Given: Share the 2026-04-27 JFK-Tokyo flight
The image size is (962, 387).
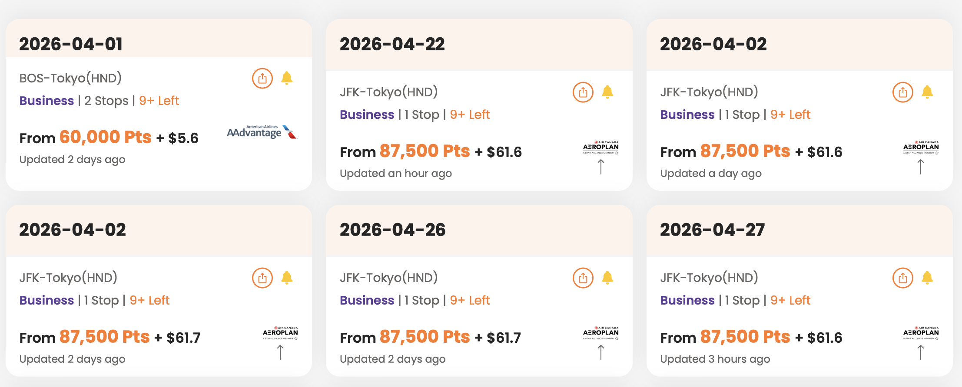Looking at the screenshot, I should [x=902, y=278].
